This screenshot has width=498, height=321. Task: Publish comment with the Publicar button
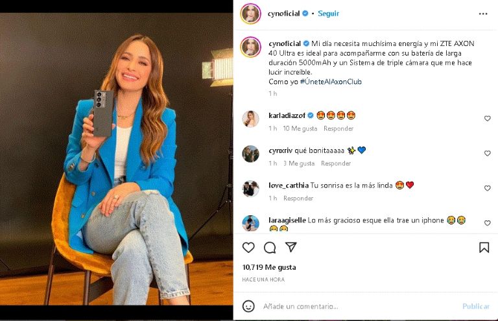pyautogui.click(x=476, y=306)
